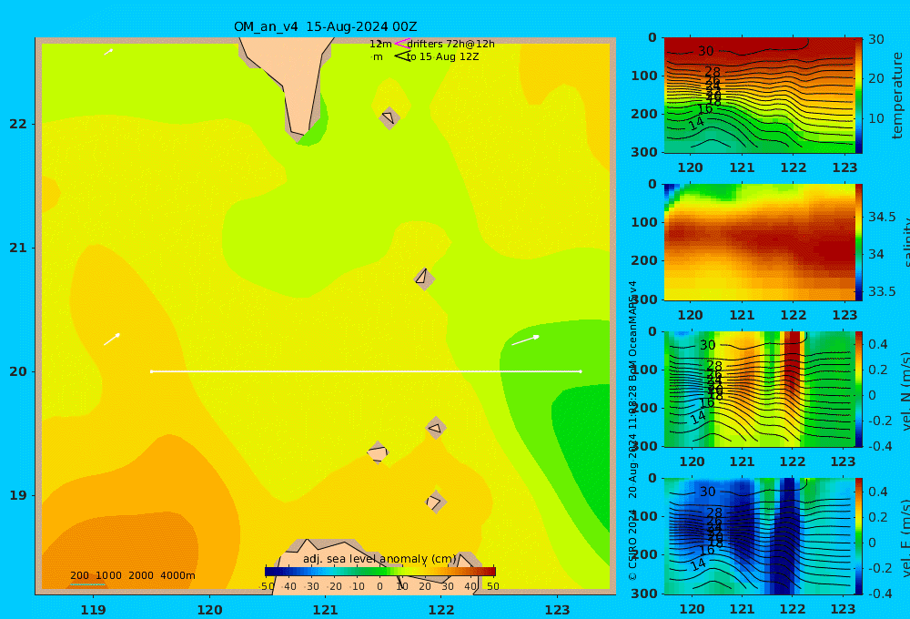This screenshot has height=619, width=910.
Task: Click latitude label '19' on the main map
Action: (18, 495)
